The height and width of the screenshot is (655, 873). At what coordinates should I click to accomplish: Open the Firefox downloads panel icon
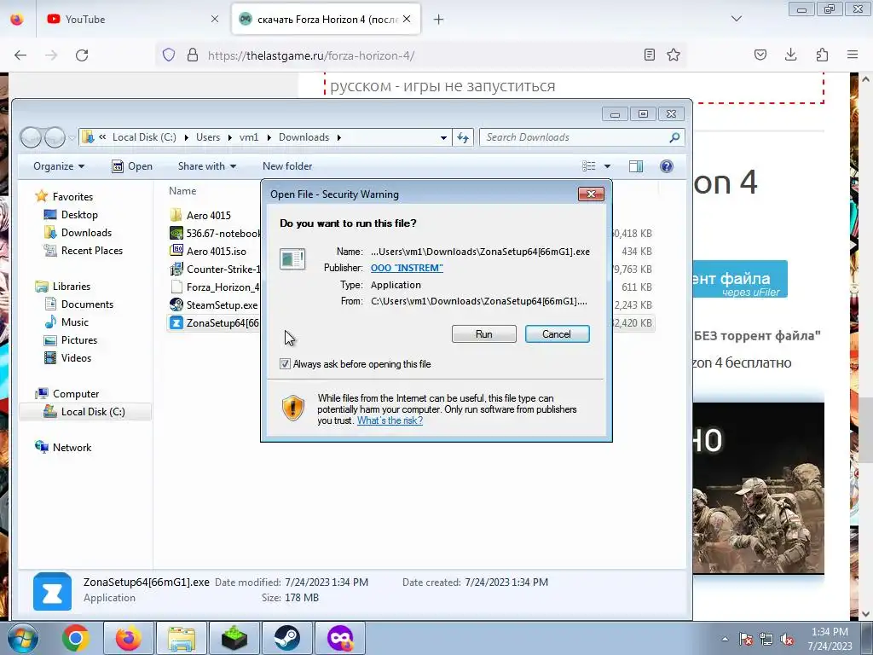(790, 55)
